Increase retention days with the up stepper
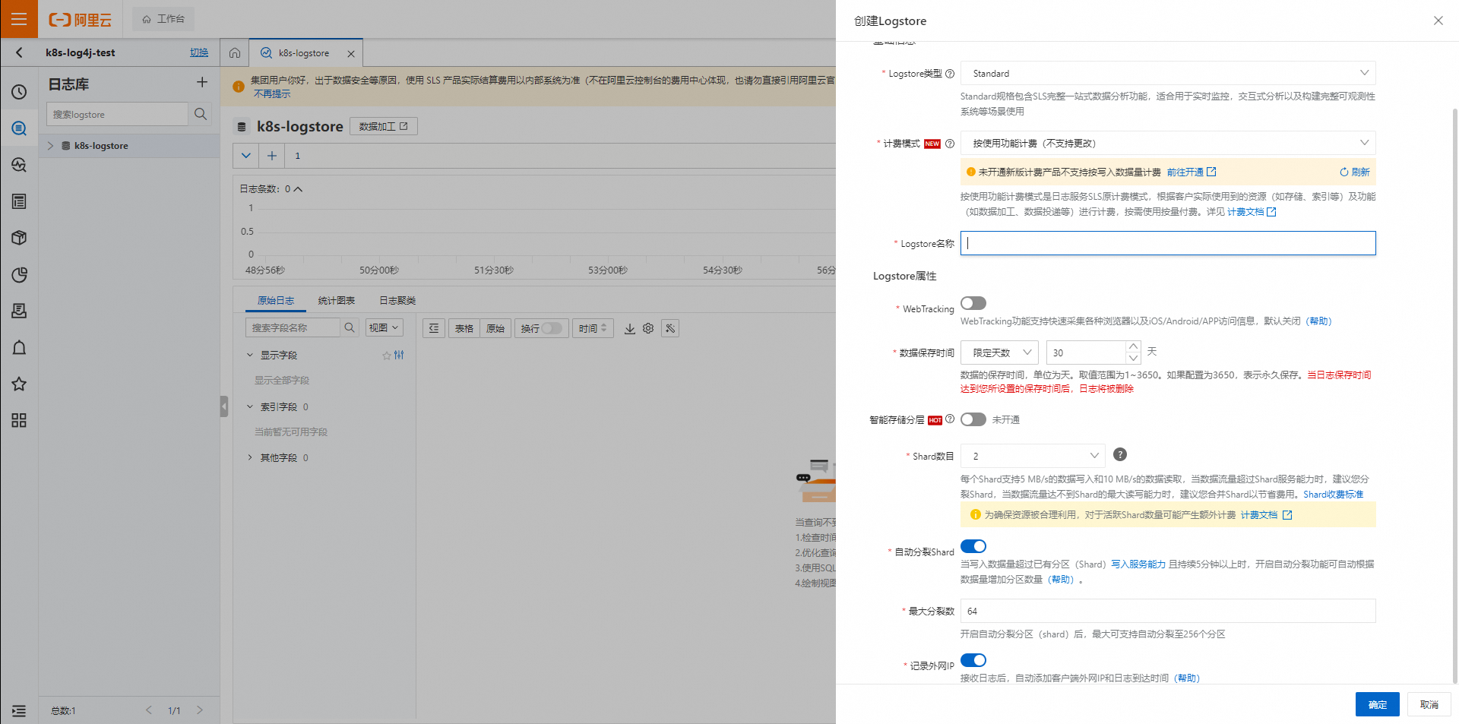 [1133, 346]
